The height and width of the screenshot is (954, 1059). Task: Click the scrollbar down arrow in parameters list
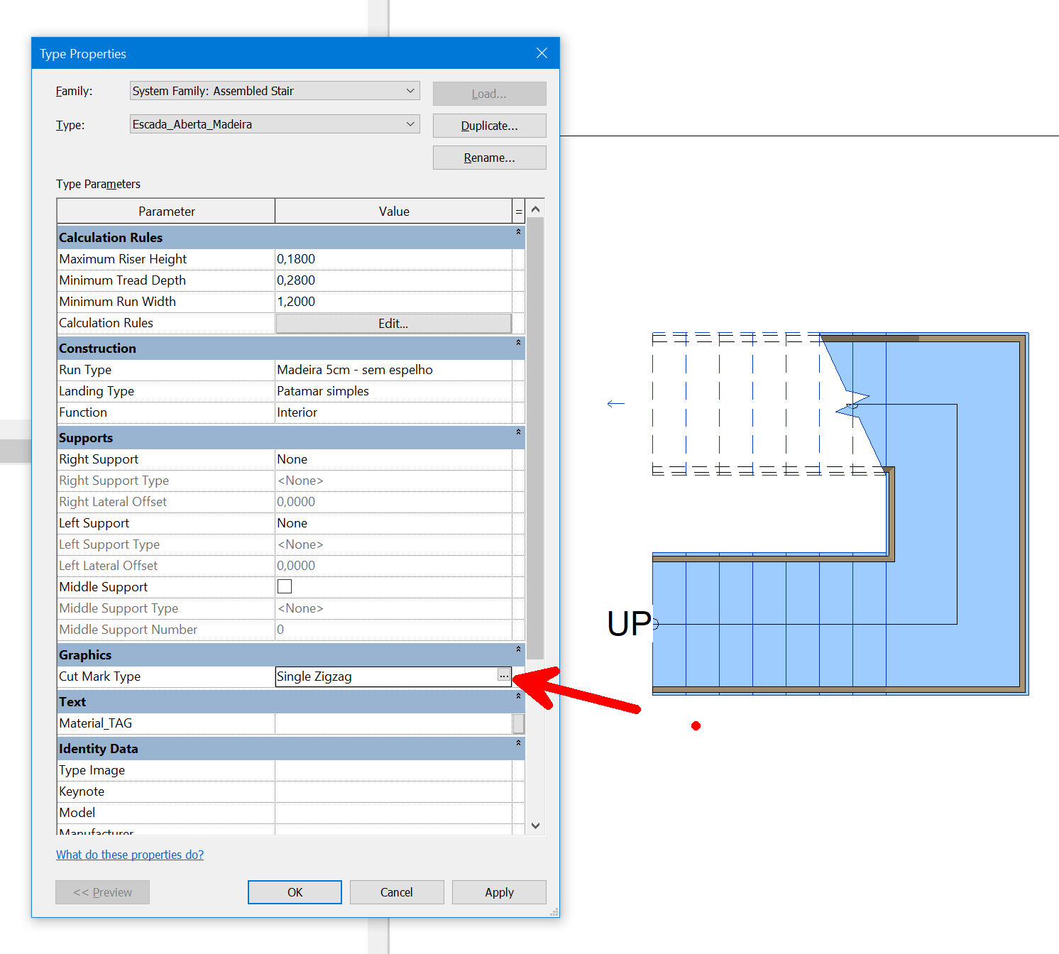(x=536, y=826)
